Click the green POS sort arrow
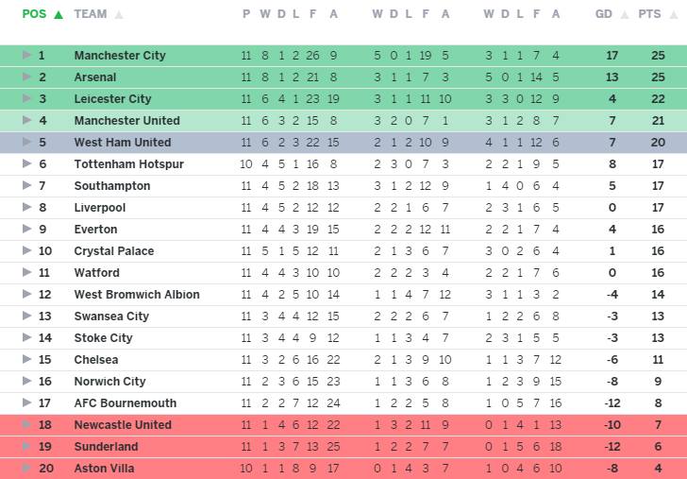 [59, 15]
